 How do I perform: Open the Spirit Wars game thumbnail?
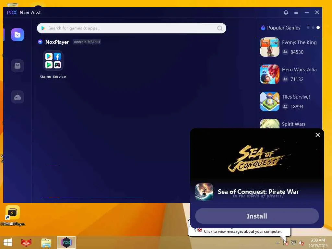point(269,124)
